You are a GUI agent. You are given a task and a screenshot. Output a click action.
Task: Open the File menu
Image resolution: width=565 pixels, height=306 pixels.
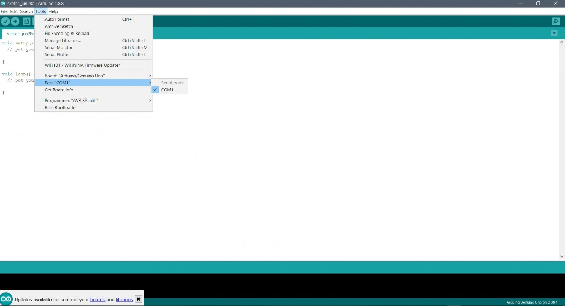(x=4, y=11)
